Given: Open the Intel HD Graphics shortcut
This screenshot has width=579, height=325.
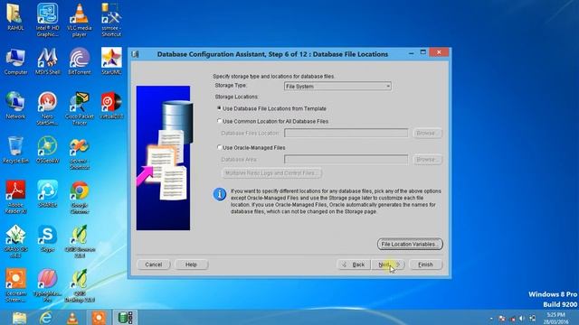Looking at the screenshot, I should [47, 20].
